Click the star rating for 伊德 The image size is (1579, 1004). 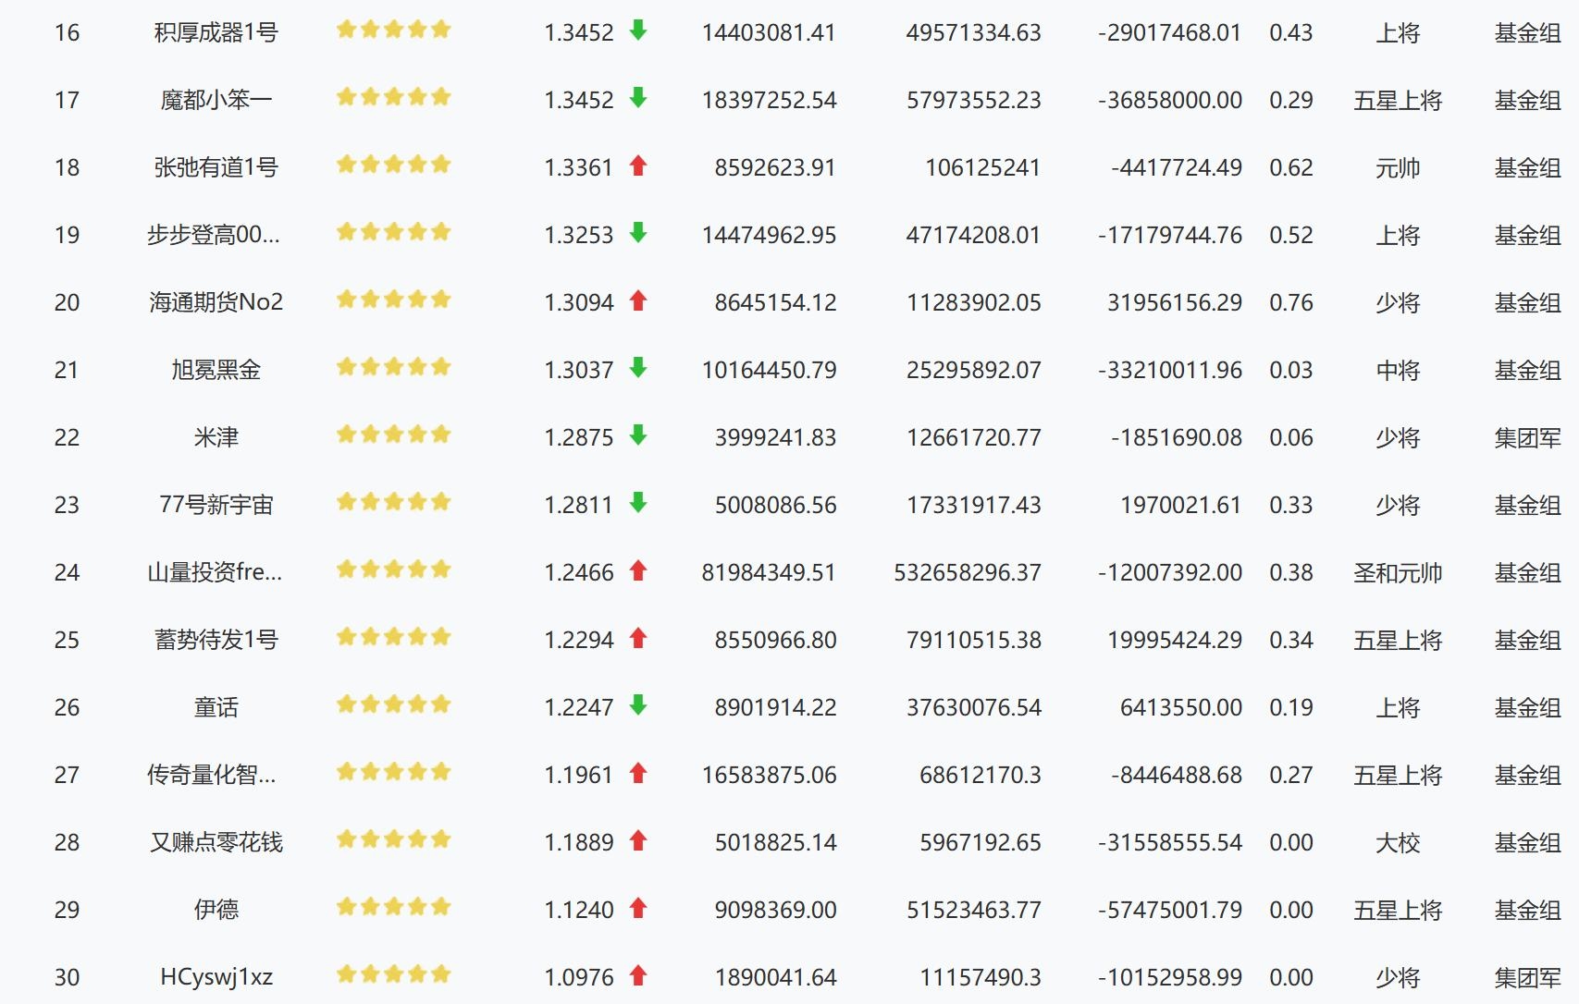393,908
